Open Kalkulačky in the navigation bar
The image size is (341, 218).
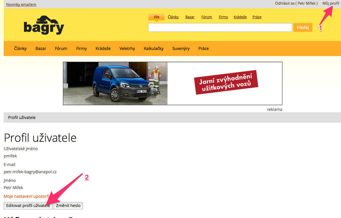click(154, 49)
